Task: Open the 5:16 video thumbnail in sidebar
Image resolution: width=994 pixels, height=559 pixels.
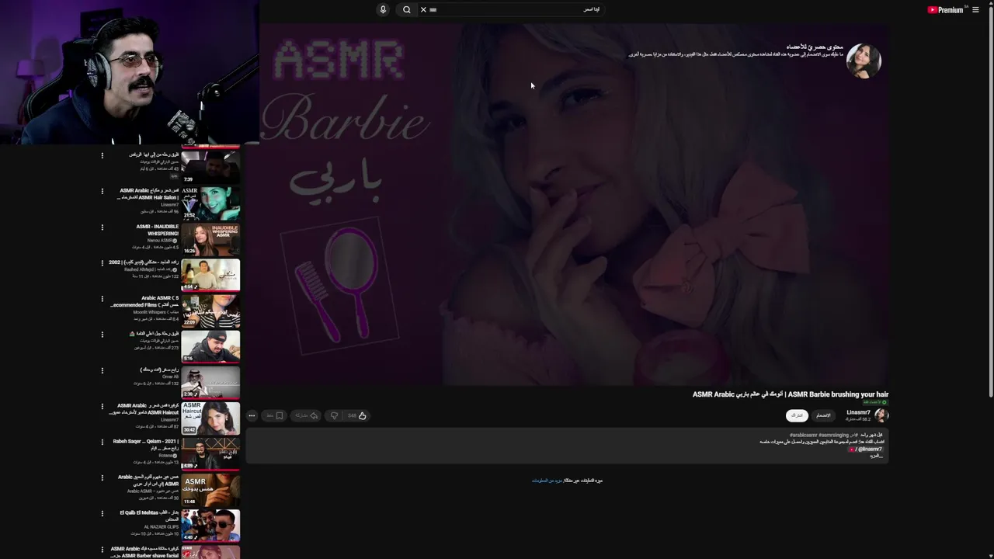Action: (x=210, y=346)
